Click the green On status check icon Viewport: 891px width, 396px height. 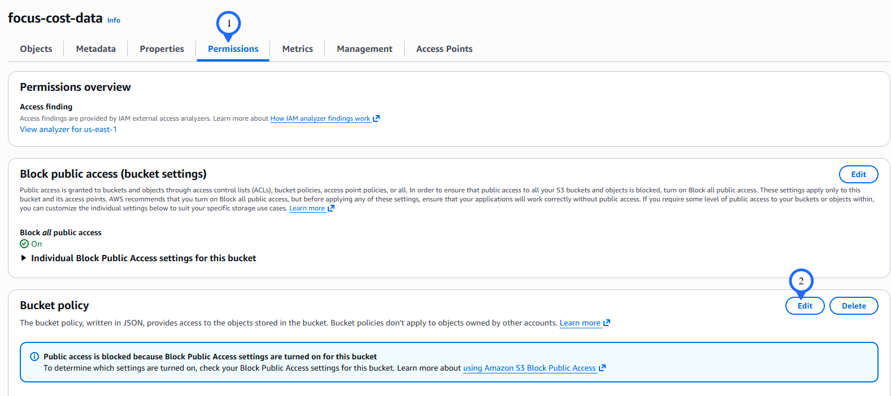pyautogui.click(x=24, y=244)
